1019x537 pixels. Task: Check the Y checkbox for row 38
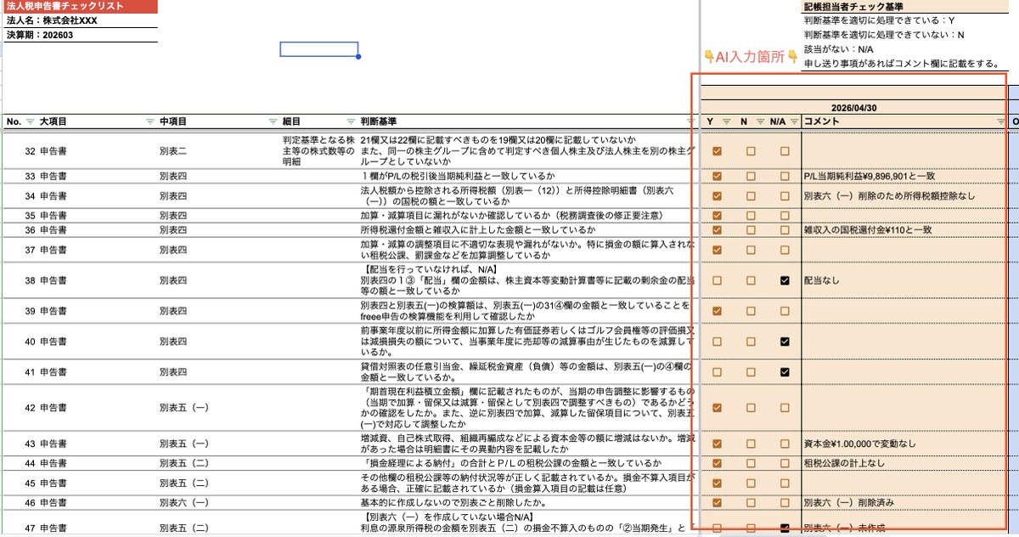coord(718,280)
